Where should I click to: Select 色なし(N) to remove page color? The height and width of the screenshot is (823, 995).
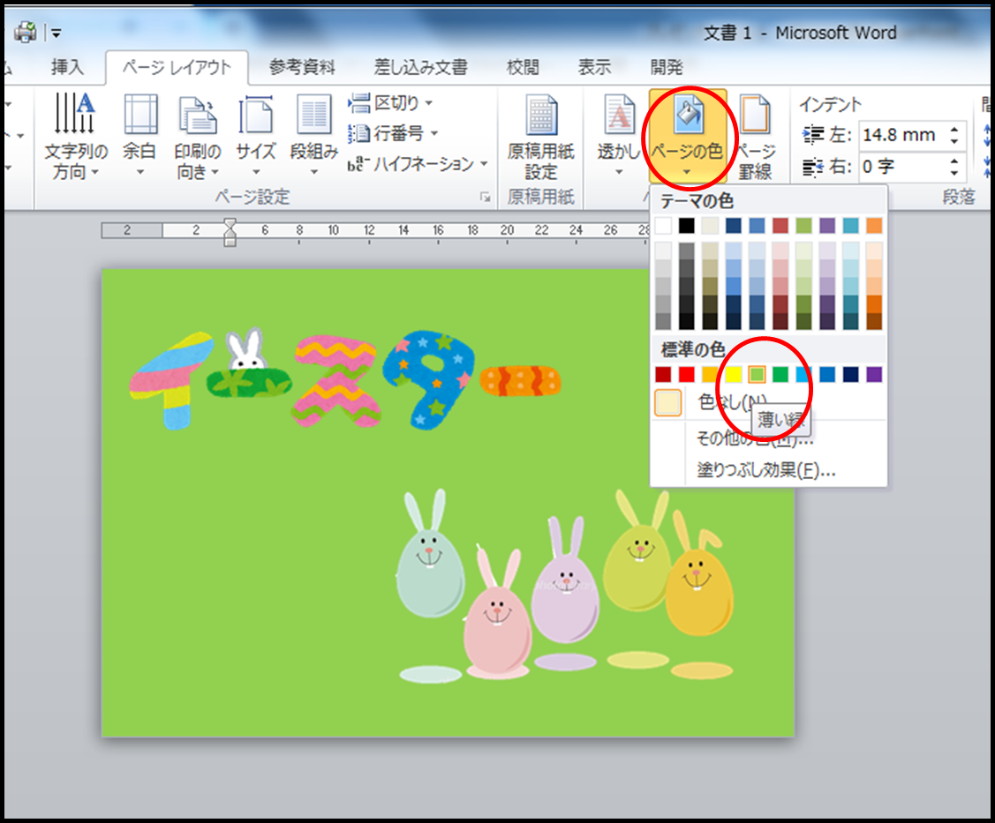(x=768, y=402)
